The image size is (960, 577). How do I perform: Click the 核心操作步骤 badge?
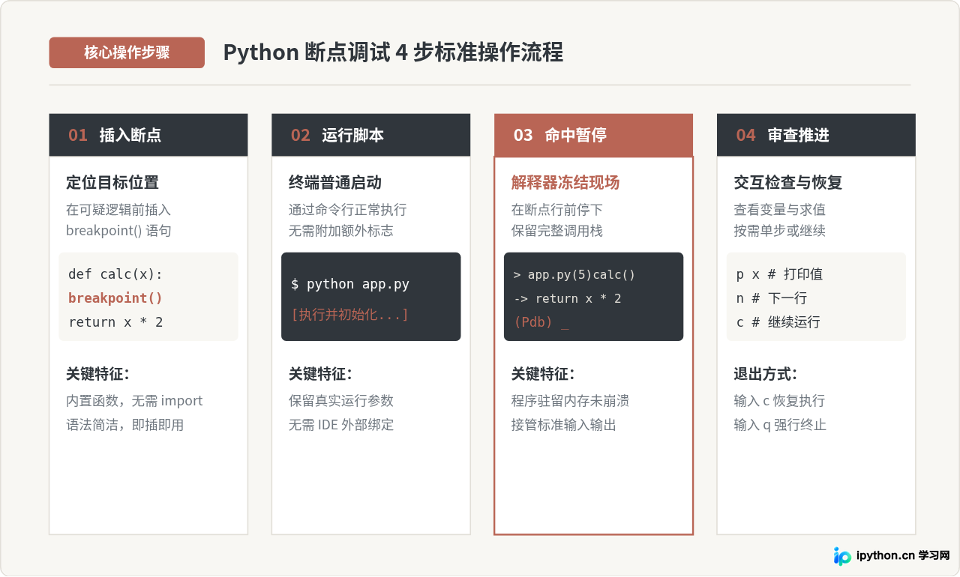(x=127, y=52)
